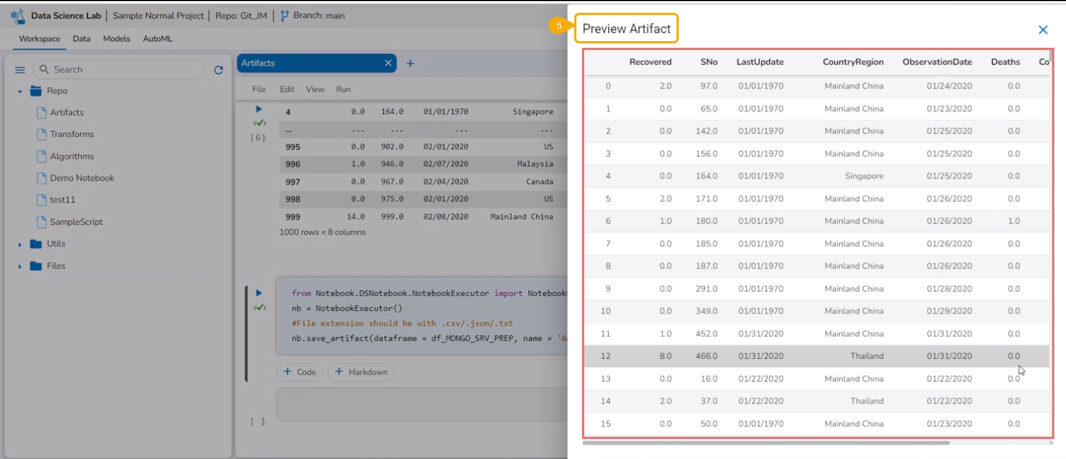Click the hamburger menu icon in sidebar
The image size is (1066, 459).
[20, 70]
